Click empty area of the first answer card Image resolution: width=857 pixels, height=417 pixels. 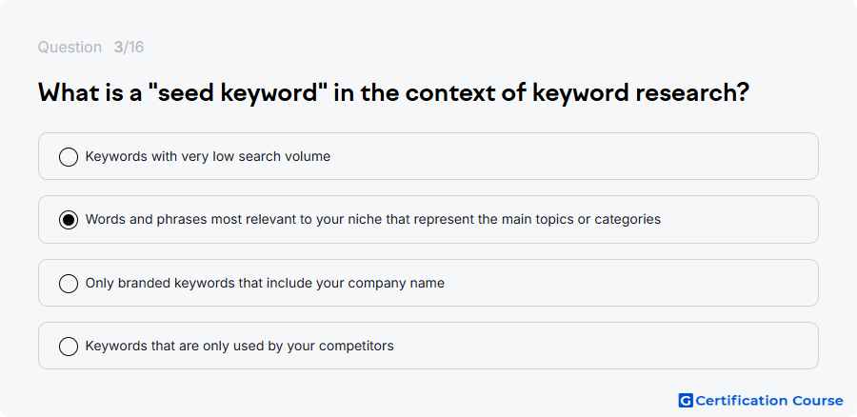coord(574,157)
